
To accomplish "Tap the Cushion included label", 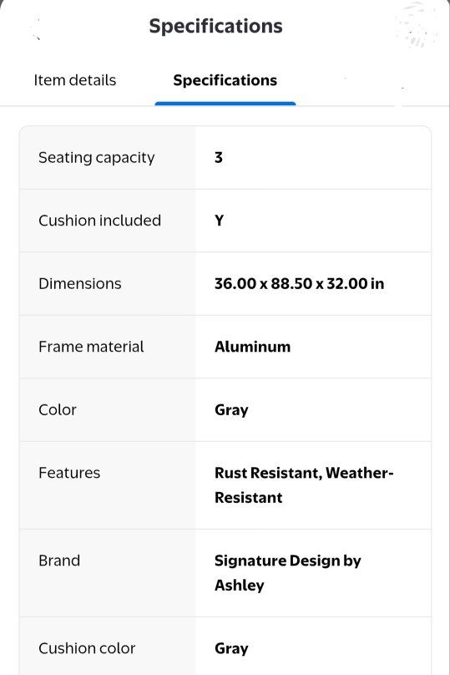I will click(100, 221).
